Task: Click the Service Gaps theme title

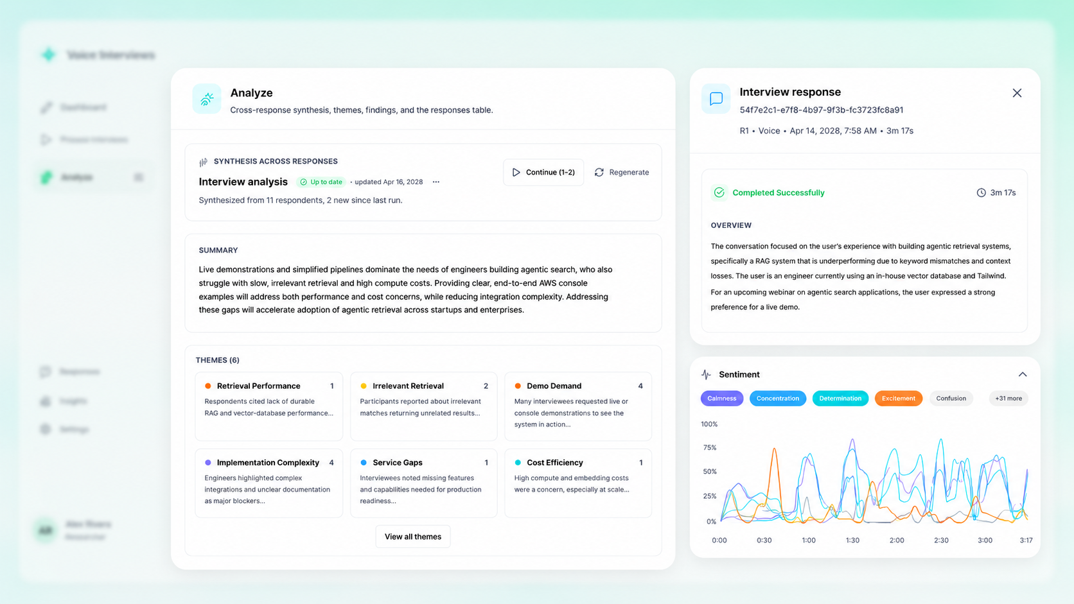Action: click(x=398, y=463)
